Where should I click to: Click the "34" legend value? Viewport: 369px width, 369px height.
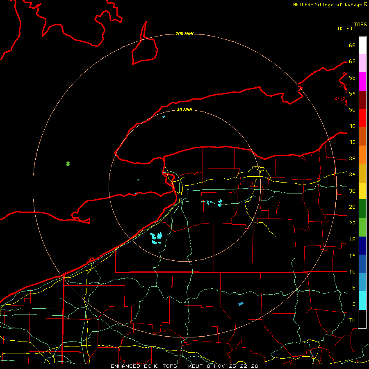[x=352, y=175]
